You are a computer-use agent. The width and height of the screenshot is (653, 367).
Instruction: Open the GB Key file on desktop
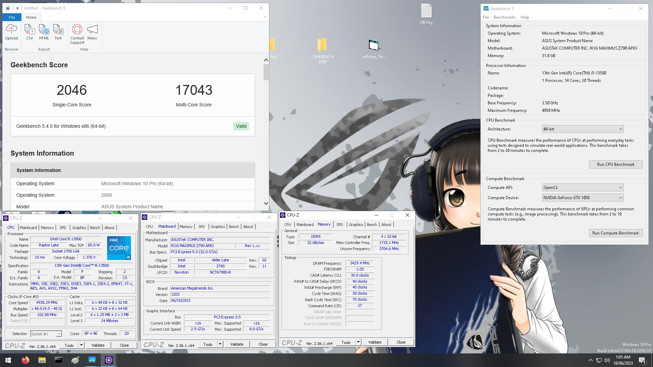tap(426, 14)
